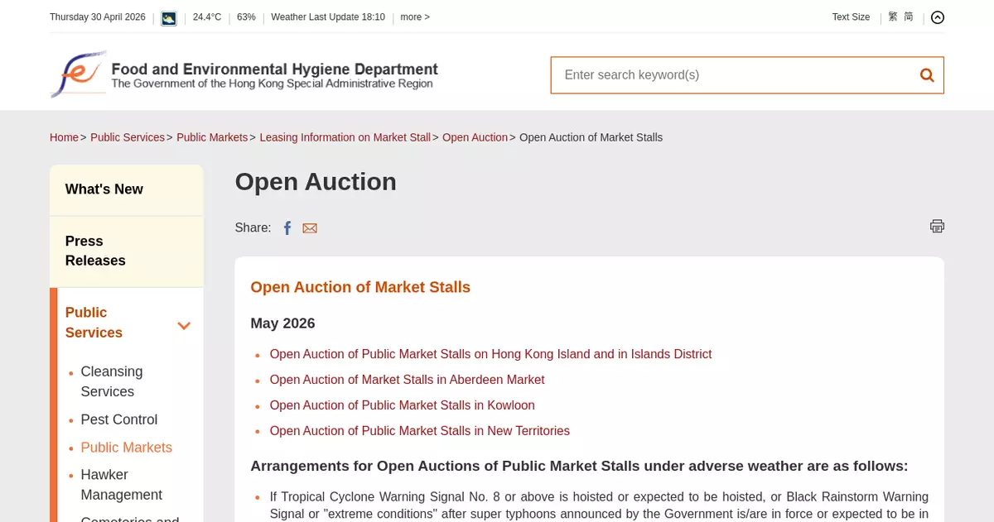The image size is (994, 522).
Task: Click the search magnifier icon
Action: point(927,75)
